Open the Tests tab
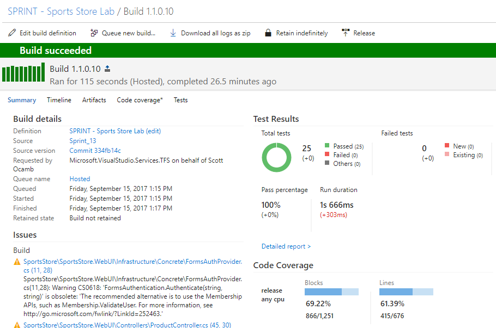The width and height of the screenshot is (496, 328). pos(180,100)
